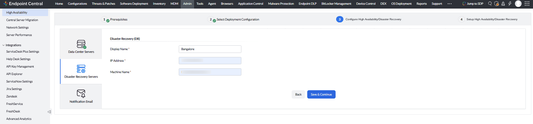Click the lightning bolt quick actions icon

coord(510,4)
